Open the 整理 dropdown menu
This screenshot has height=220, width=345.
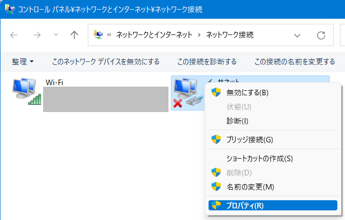tap(23, 61)
